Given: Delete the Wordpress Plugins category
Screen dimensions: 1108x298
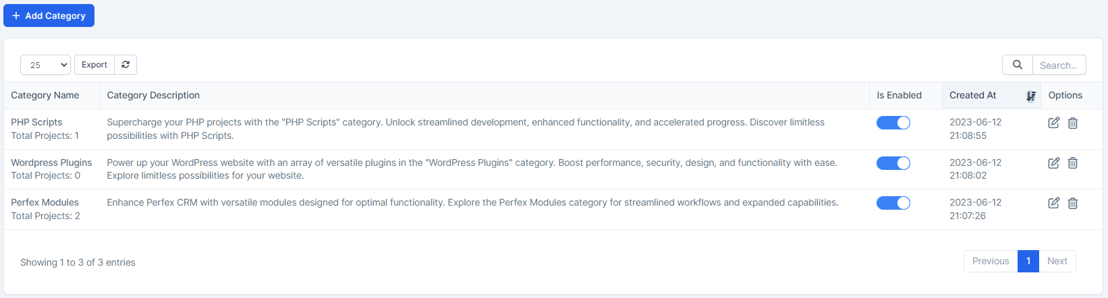Looking at the screenshot, I should tap(1073, 163).
